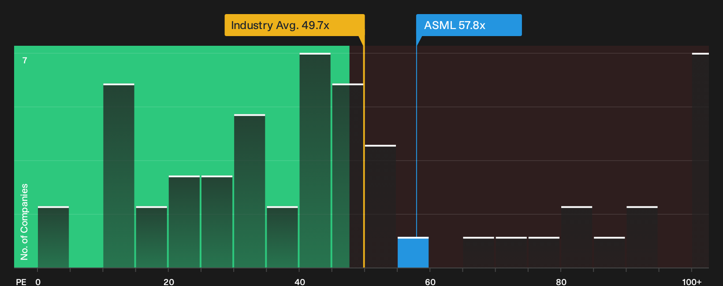Click the histogram bar at PE 20-25
This screenshot has width=723, height=286.
[184, 222]
